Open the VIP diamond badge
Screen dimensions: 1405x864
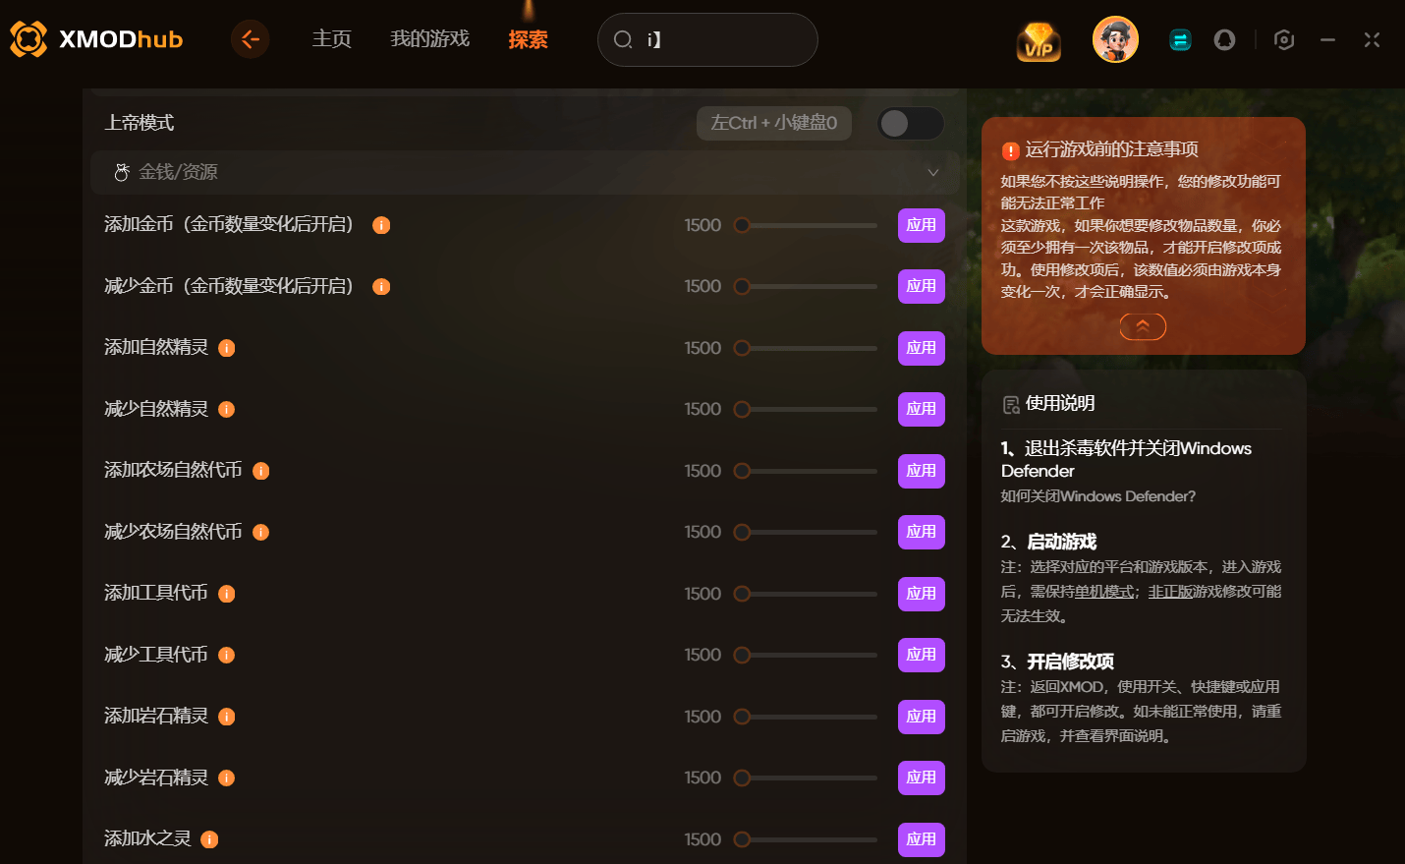pyautogui.click(x=1039, y=41)
